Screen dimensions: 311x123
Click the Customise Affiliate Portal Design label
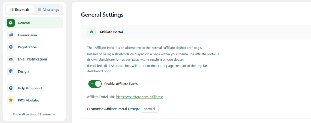113,109
